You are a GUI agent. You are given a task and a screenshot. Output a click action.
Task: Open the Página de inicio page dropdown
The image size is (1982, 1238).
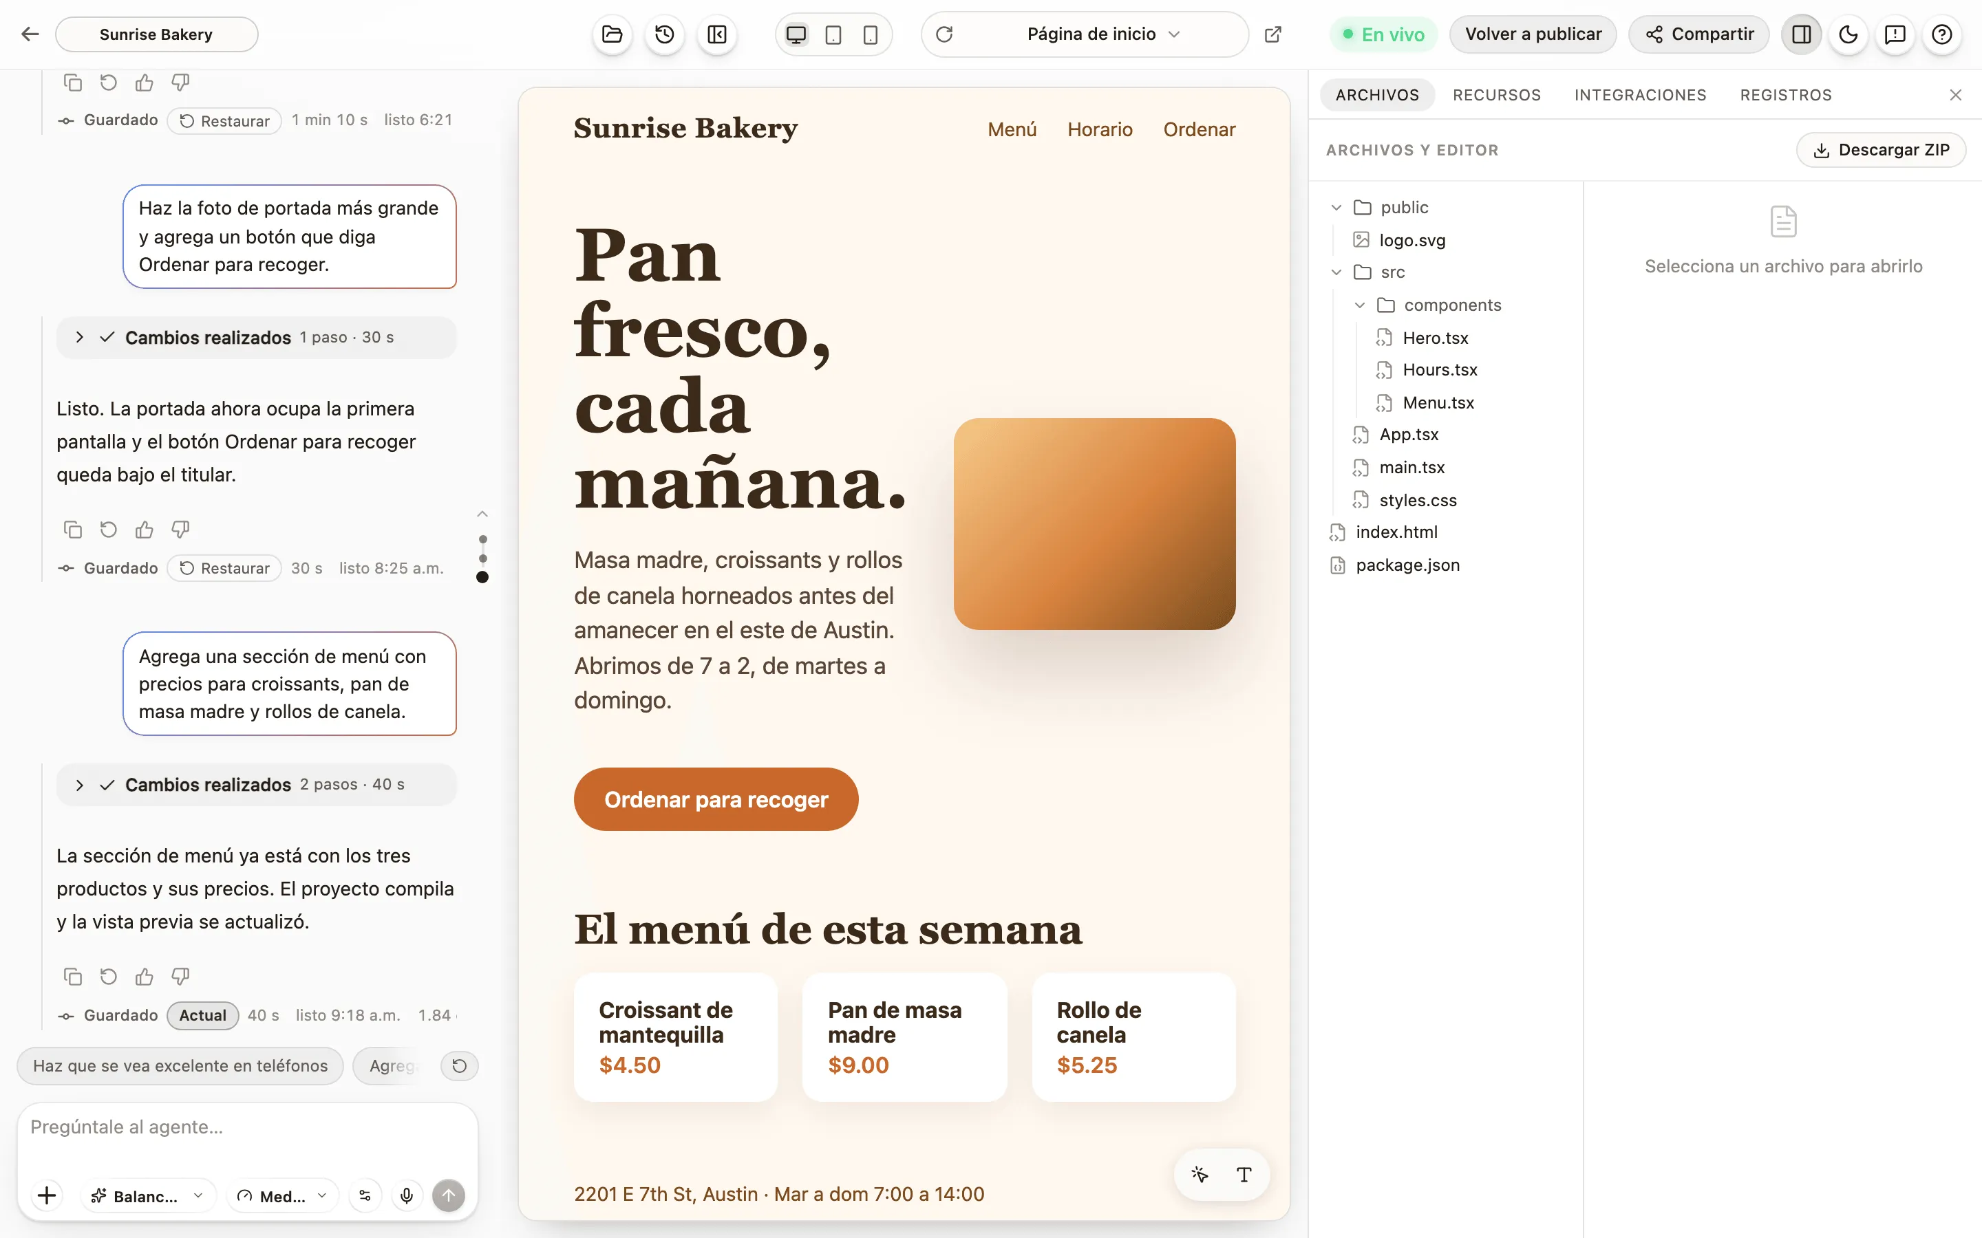[x=1103, y=34]
